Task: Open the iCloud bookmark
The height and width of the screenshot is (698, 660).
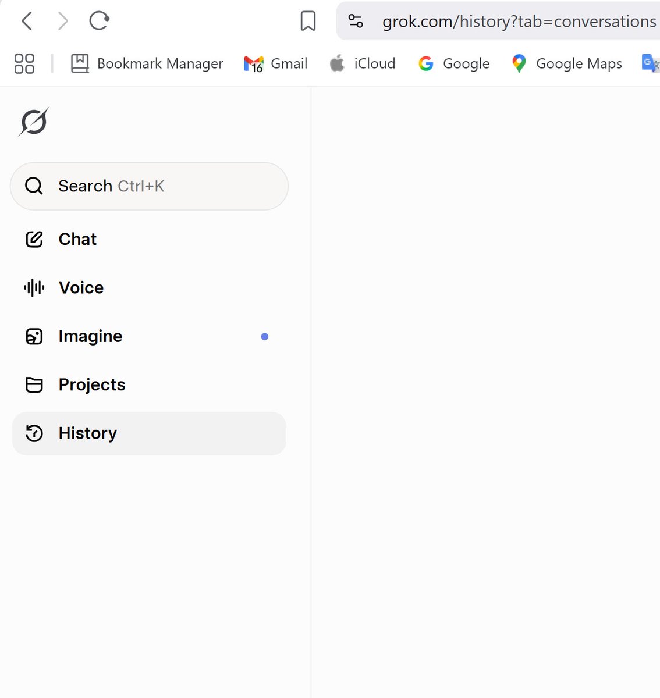Action: coord(362,63)
